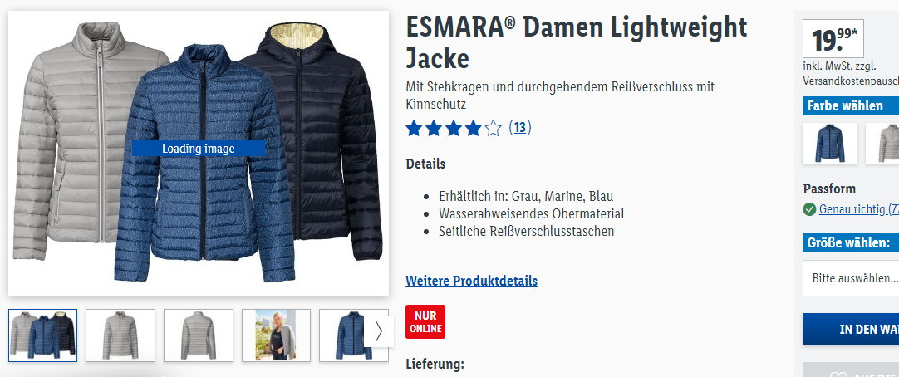Choose the grey jacket color swatch
This screenshot has width=899, height=377.
click(x=882, y=143)
